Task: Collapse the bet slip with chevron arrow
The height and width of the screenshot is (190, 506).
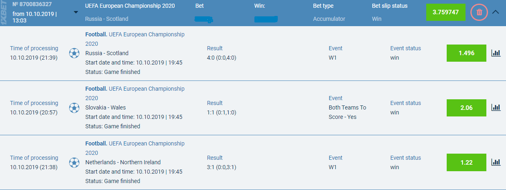Action: tap(495, 12)
